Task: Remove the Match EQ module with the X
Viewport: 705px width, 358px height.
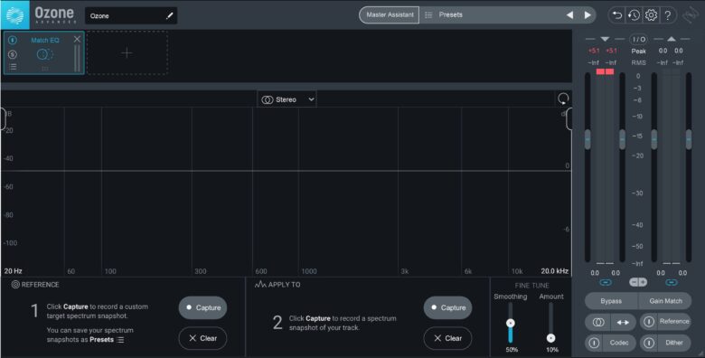Action: [x=77, y=39]
